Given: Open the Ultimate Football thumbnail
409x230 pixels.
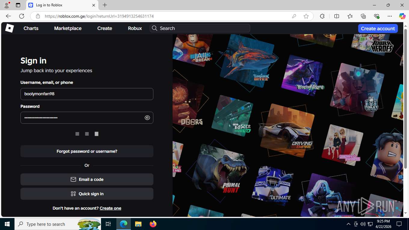Looking at the screenshot, I should (273, 186).
